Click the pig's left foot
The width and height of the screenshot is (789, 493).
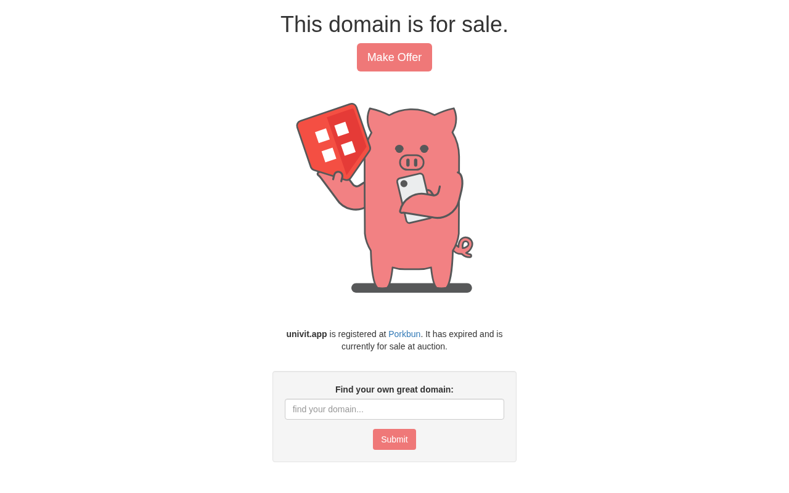click(382, 275)
